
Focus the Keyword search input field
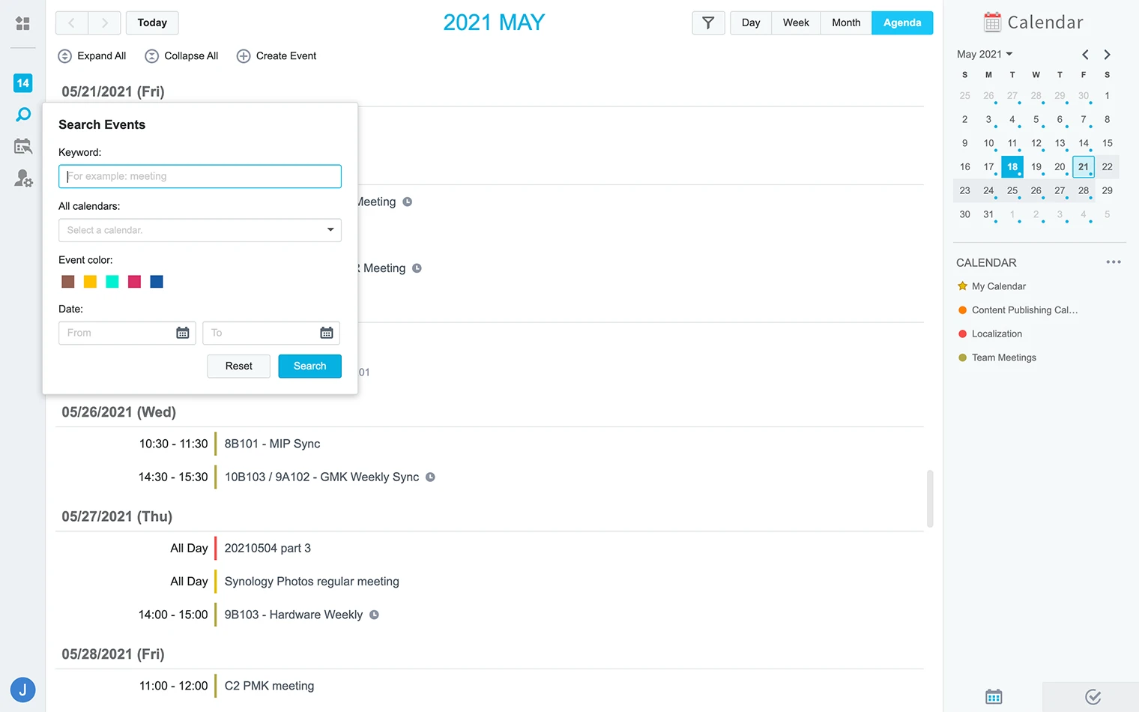199,177
